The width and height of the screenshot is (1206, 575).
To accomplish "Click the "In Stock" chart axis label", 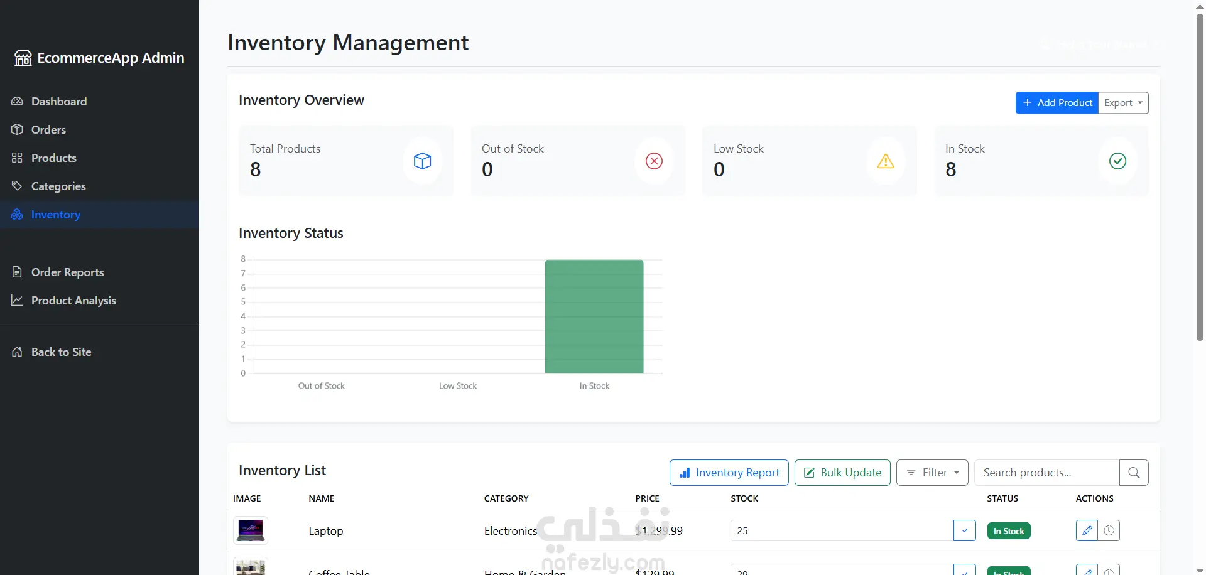I will click(x=594, y=386).
